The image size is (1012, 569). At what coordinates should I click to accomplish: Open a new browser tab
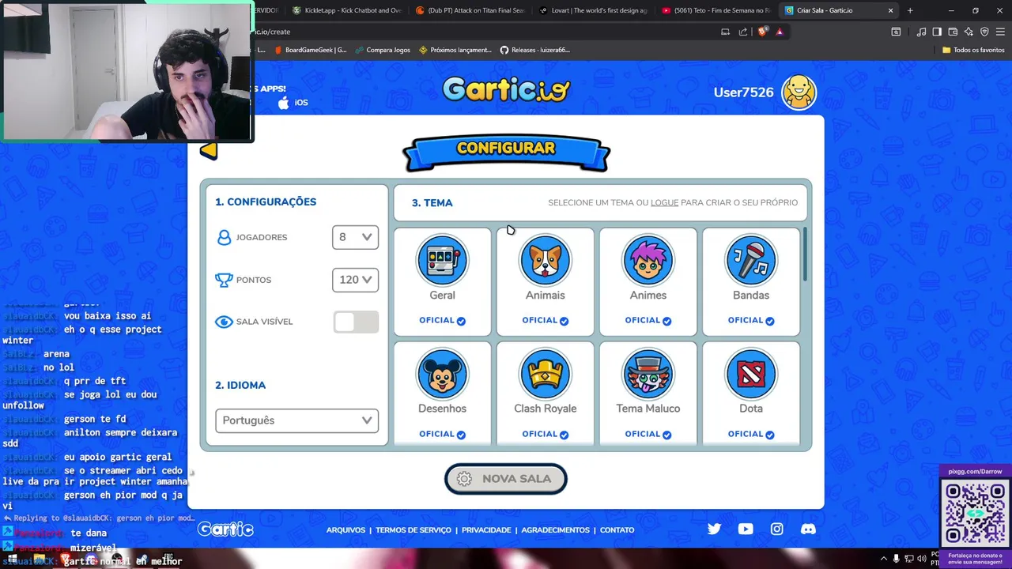coord(910,10)
